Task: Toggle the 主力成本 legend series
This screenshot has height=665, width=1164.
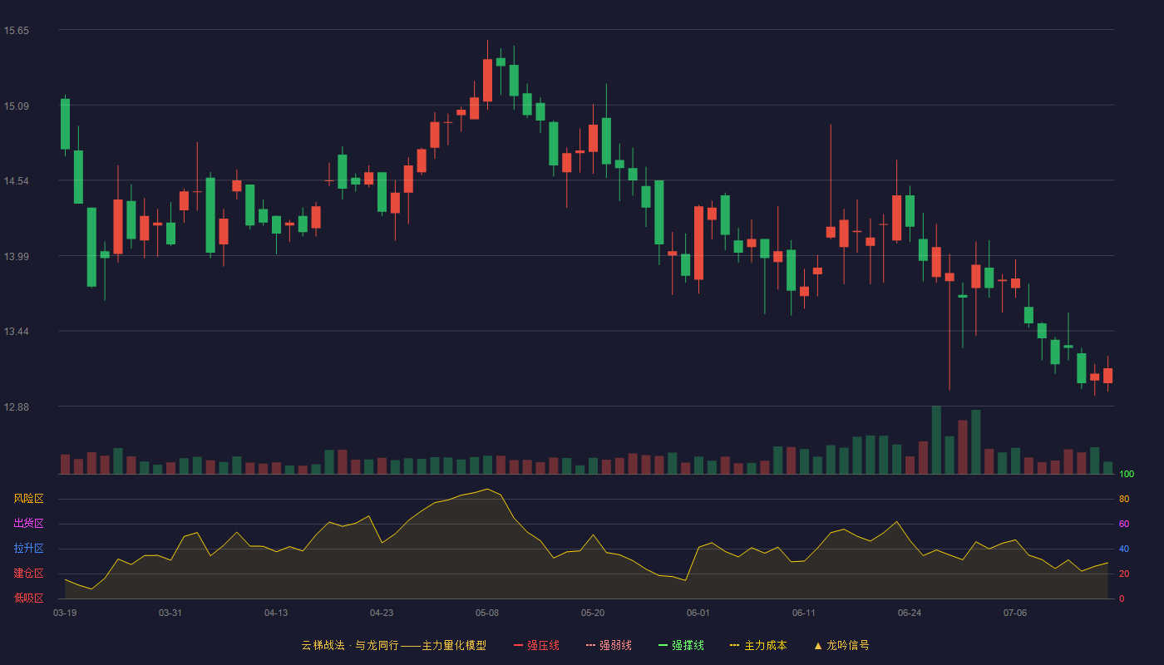Action: [x=758, y=645]
